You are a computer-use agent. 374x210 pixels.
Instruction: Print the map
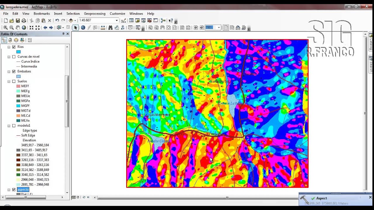(24, 20)
